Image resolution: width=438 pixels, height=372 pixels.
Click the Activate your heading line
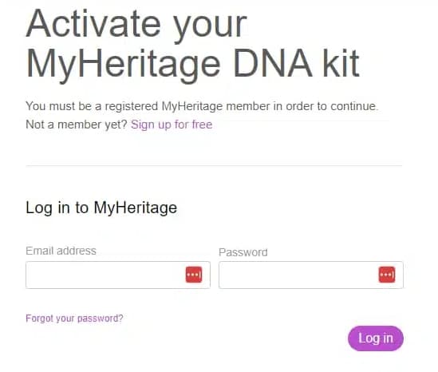coord(136,25)
